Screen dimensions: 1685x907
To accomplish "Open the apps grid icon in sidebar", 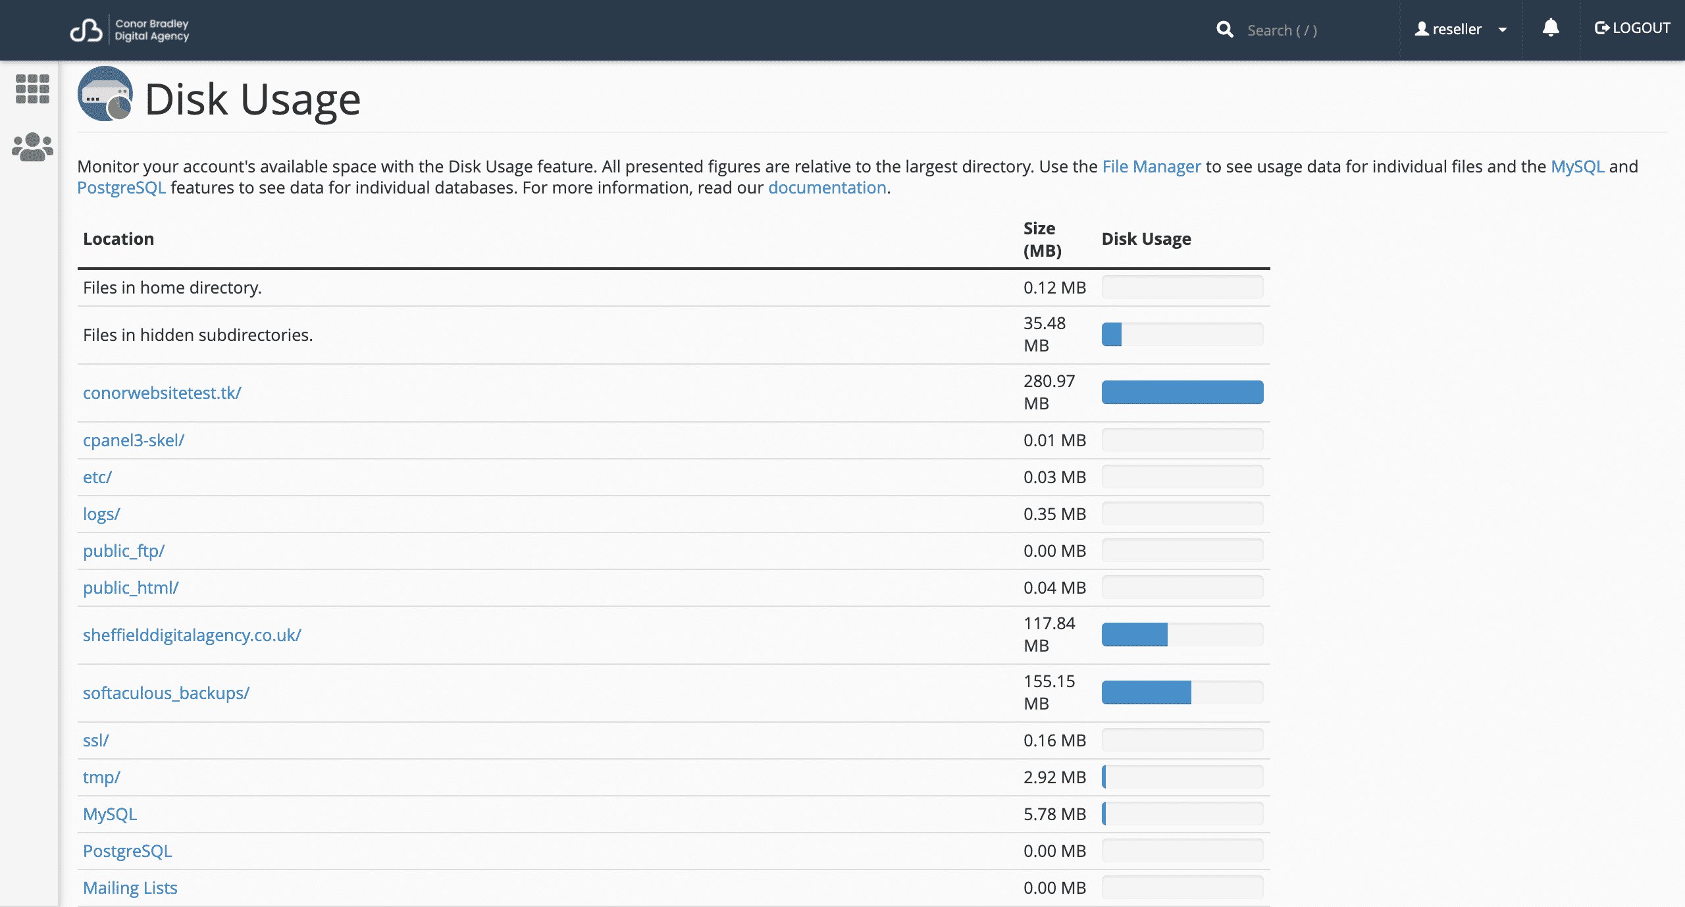I will pos(32,89).
